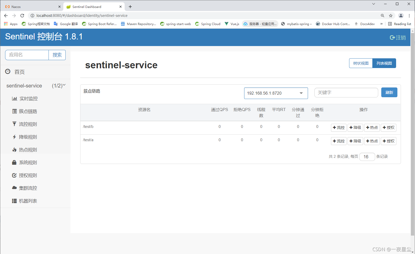Click the /test/a resource name
415x254 pixels.
(88, 140)
